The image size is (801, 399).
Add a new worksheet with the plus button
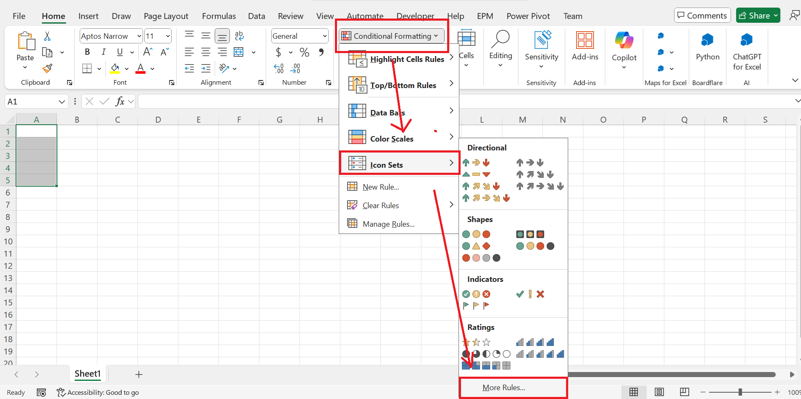pos(138,374)
